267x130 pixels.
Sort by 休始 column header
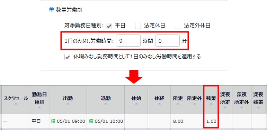pos(136,100)
